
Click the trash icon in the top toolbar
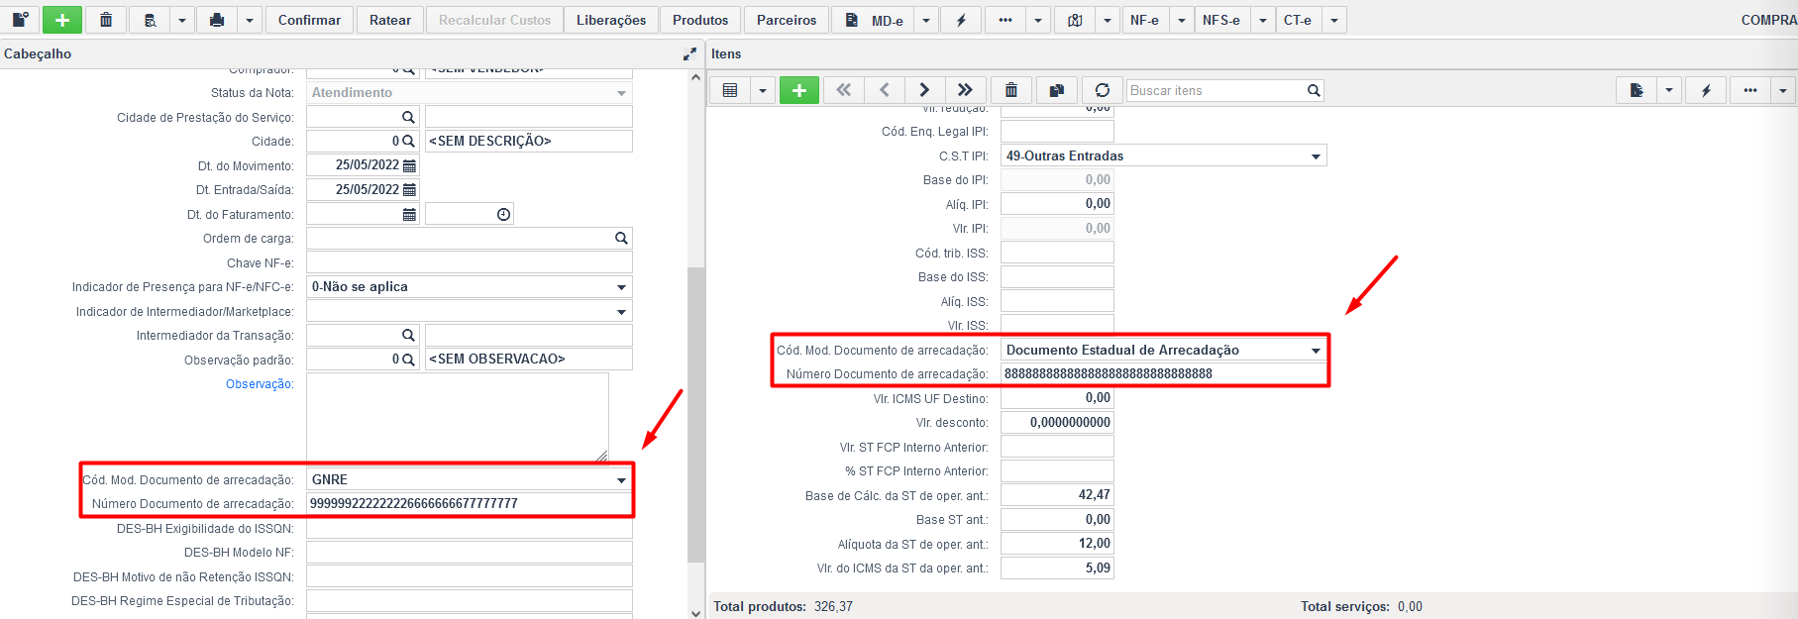tap(106, 20)
